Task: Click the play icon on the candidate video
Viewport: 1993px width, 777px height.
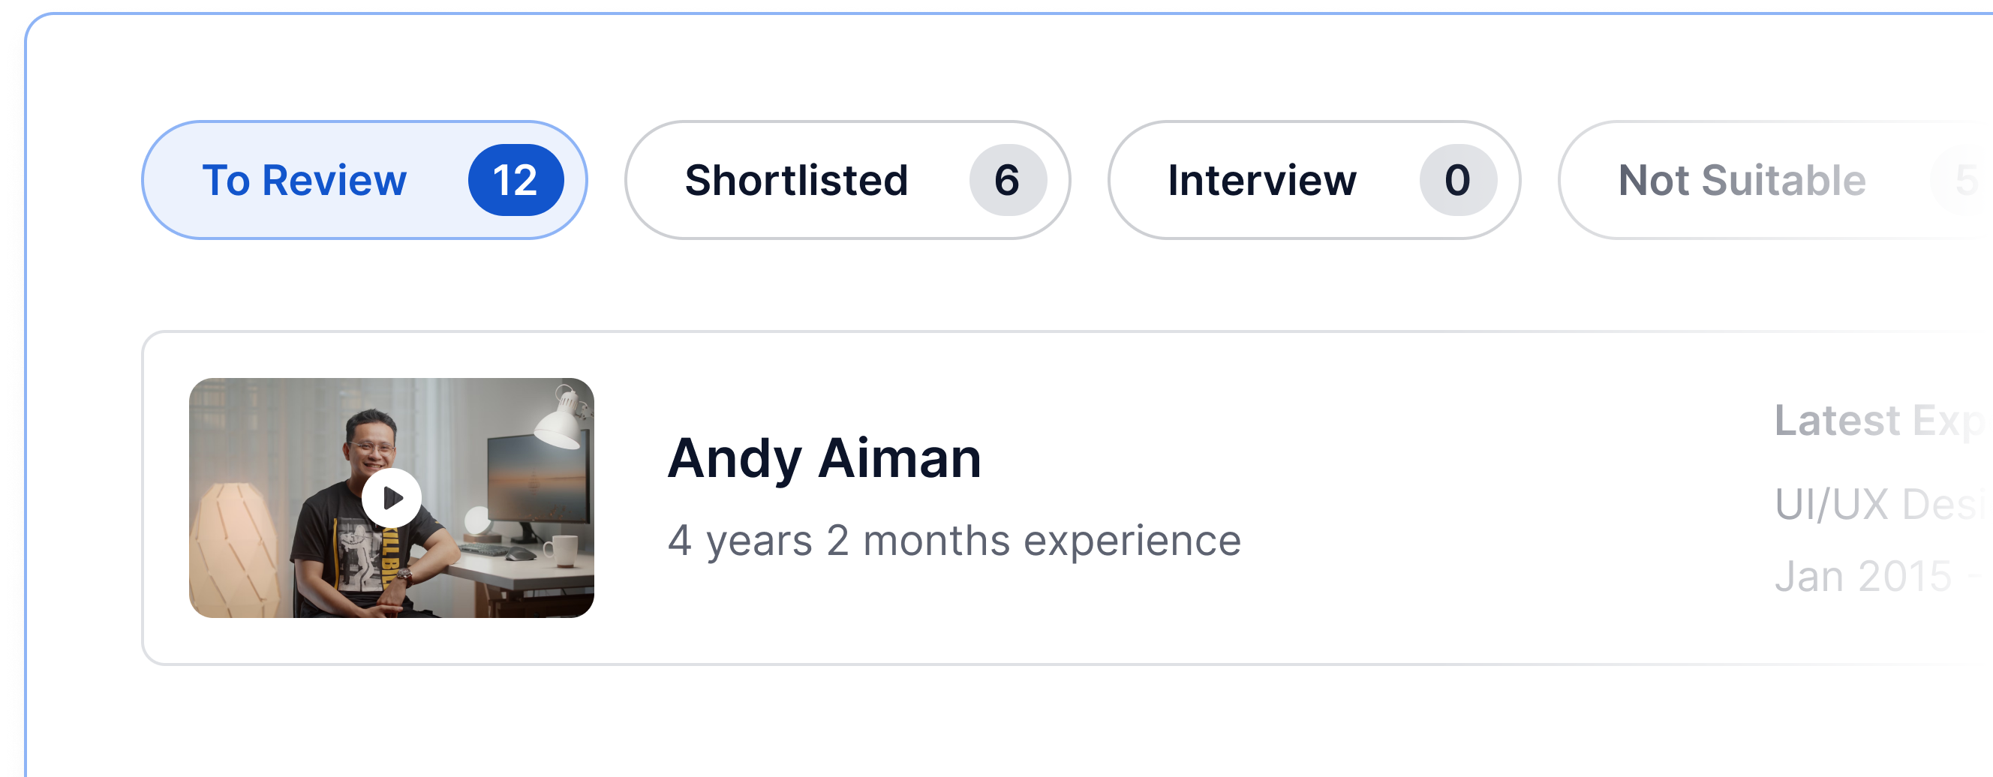Action: 391,499
